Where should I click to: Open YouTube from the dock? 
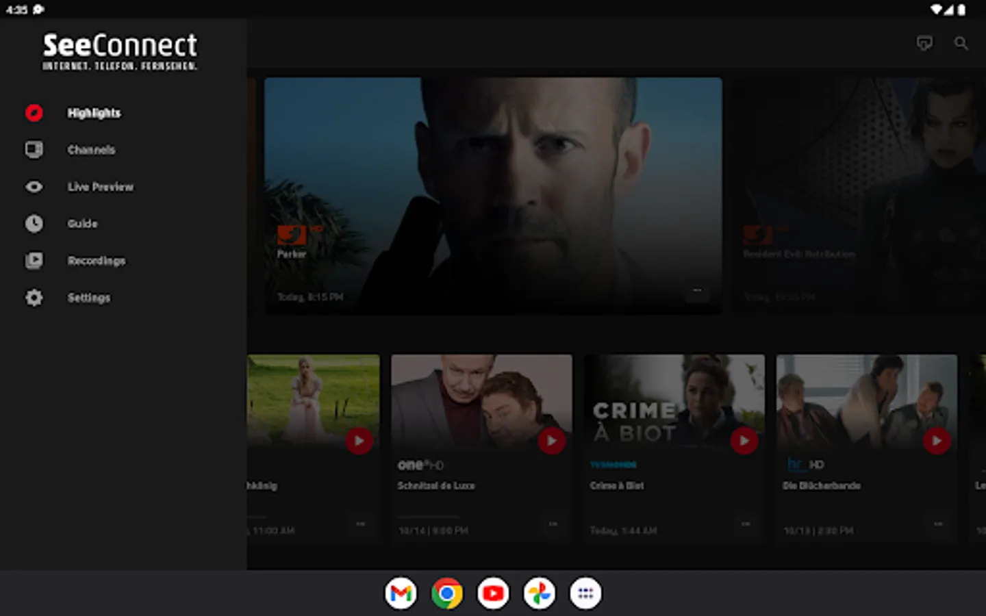(493, 593)
